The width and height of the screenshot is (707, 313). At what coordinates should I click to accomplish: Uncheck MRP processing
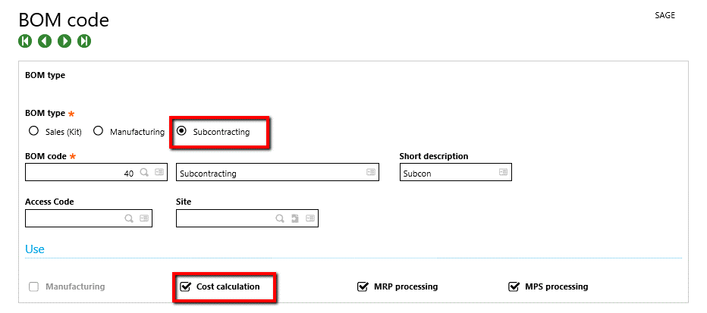(363, 286)
